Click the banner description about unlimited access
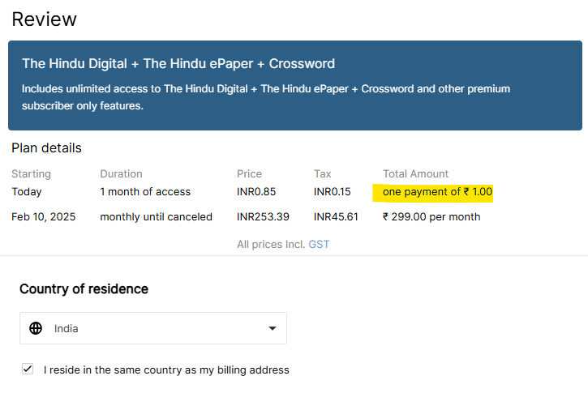Viewport: 588px width, 393px height. pos(266,97)
